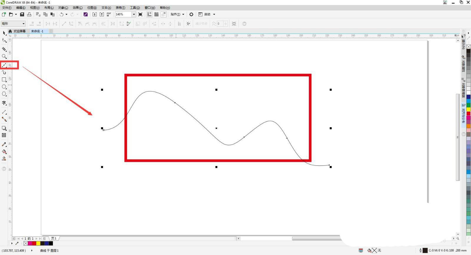Select the Rectangle tool
Image resolution: width=471 pixels, height=255 pixels.
pyautogui.click(x=4, y=80)
